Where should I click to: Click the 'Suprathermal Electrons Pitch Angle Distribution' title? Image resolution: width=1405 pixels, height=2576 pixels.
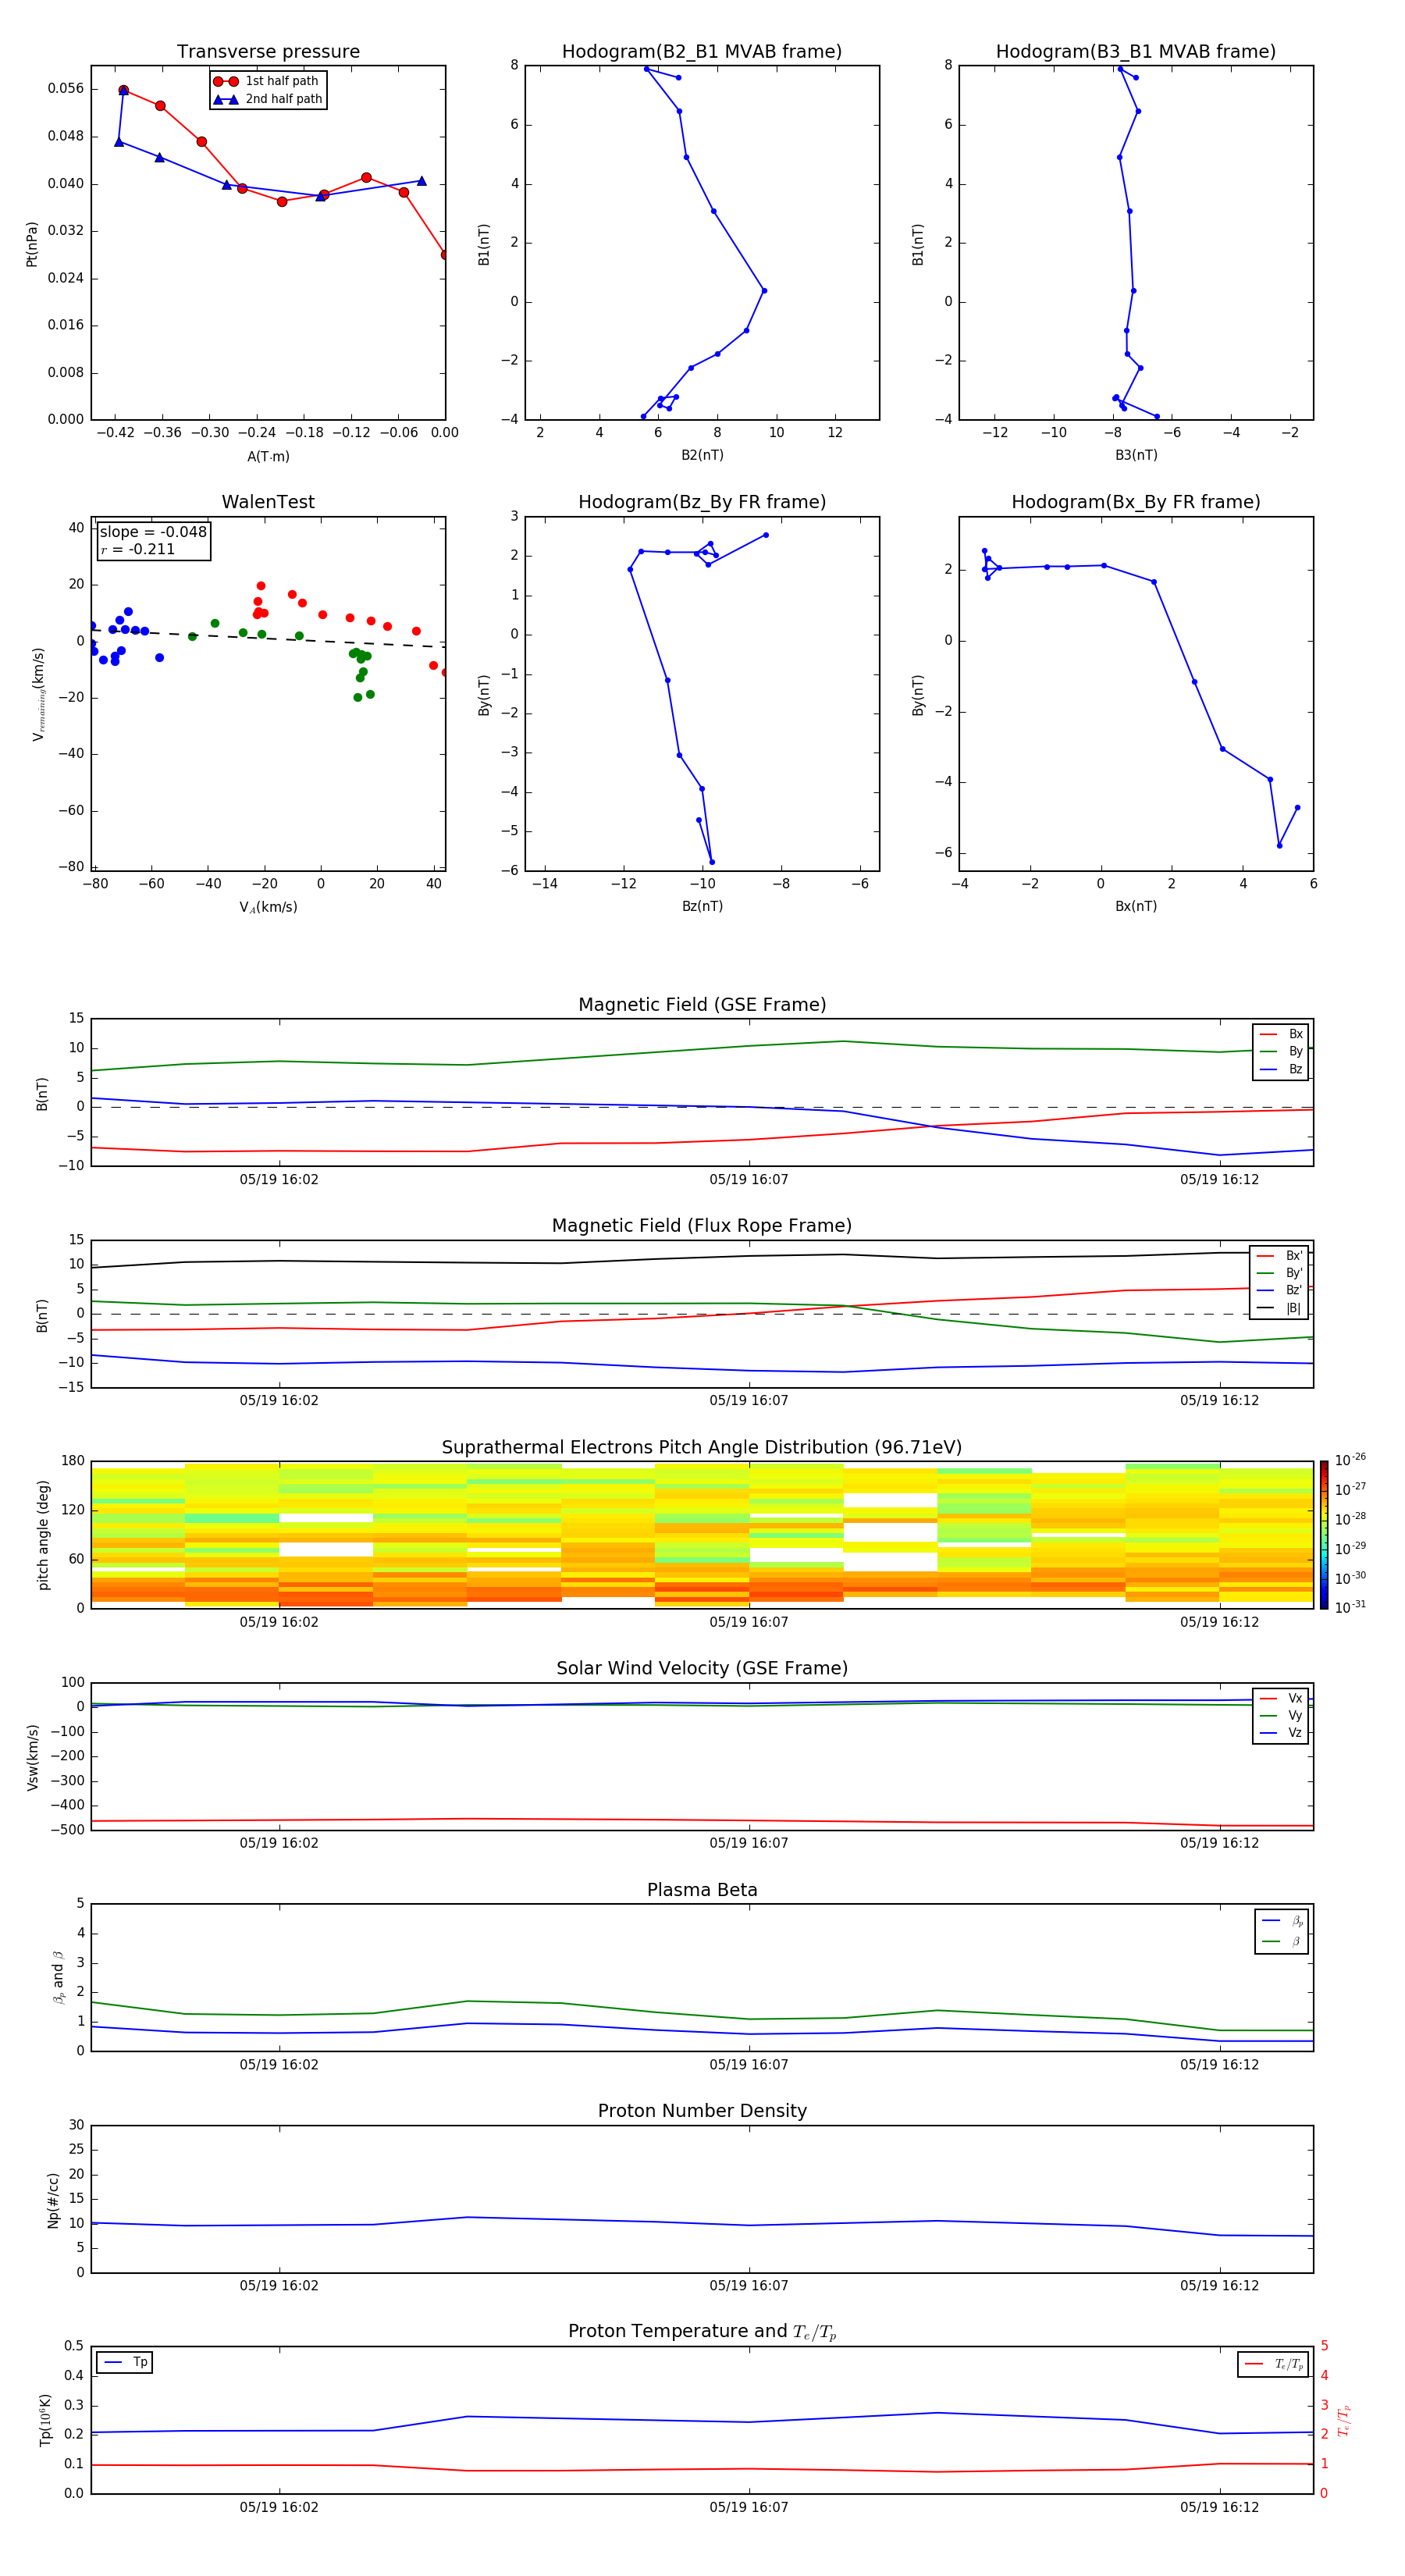pyautogui.click(x=701, y=1447)
